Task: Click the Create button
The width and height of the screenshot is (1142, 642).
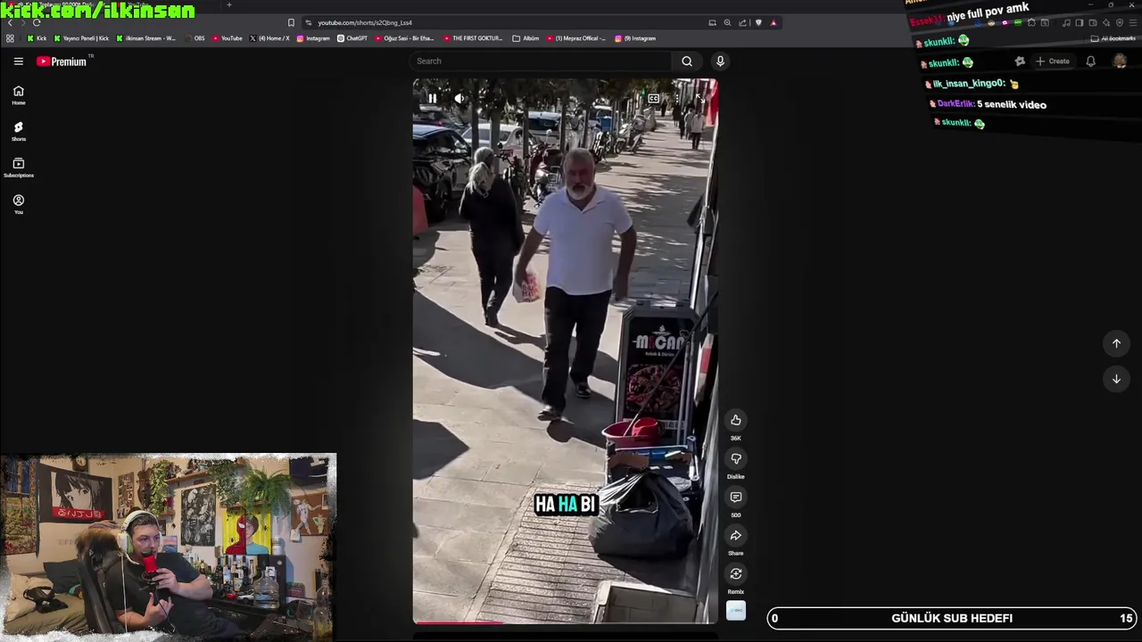Action: pos(1053,62)
